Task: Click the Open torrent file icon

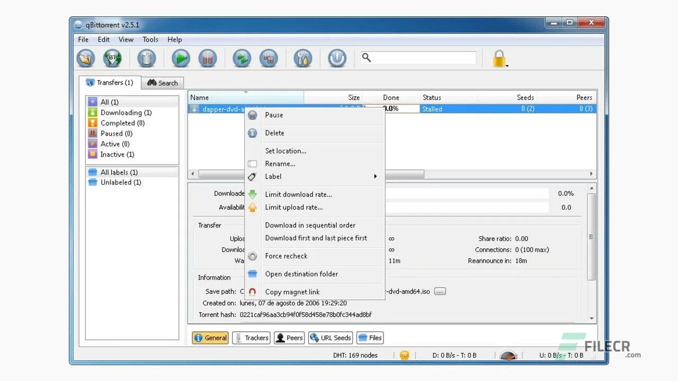Action: coord(86,58)
